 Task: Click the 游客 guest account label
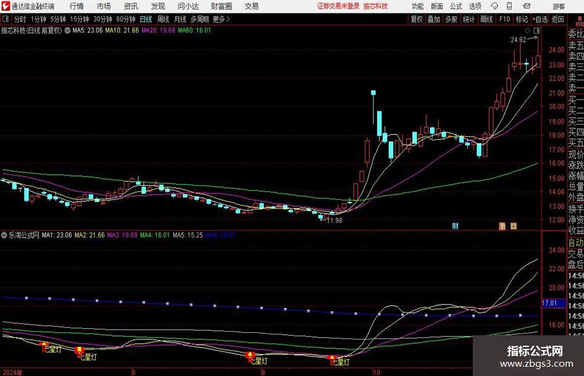(558, 6)
